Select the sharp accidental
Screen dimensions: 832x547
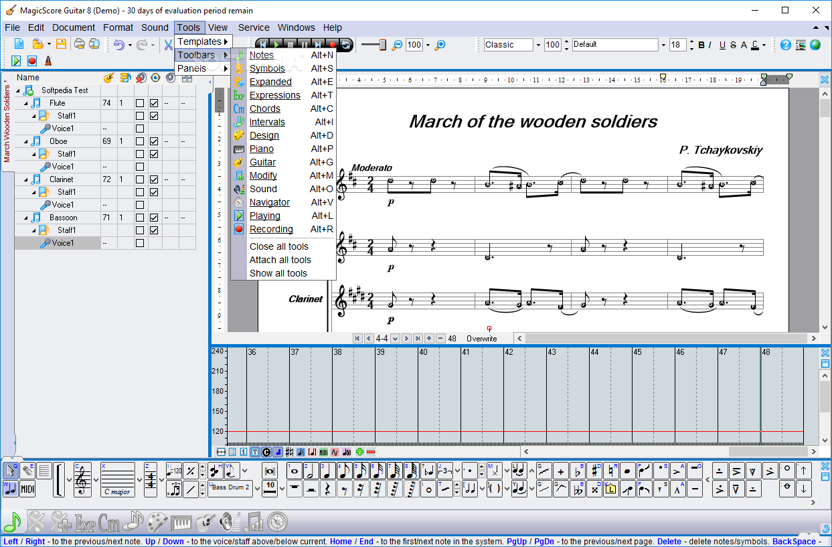point(594,471)
